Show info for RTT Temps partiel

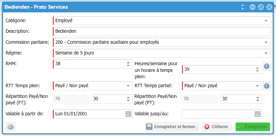(x=267, y=86)
